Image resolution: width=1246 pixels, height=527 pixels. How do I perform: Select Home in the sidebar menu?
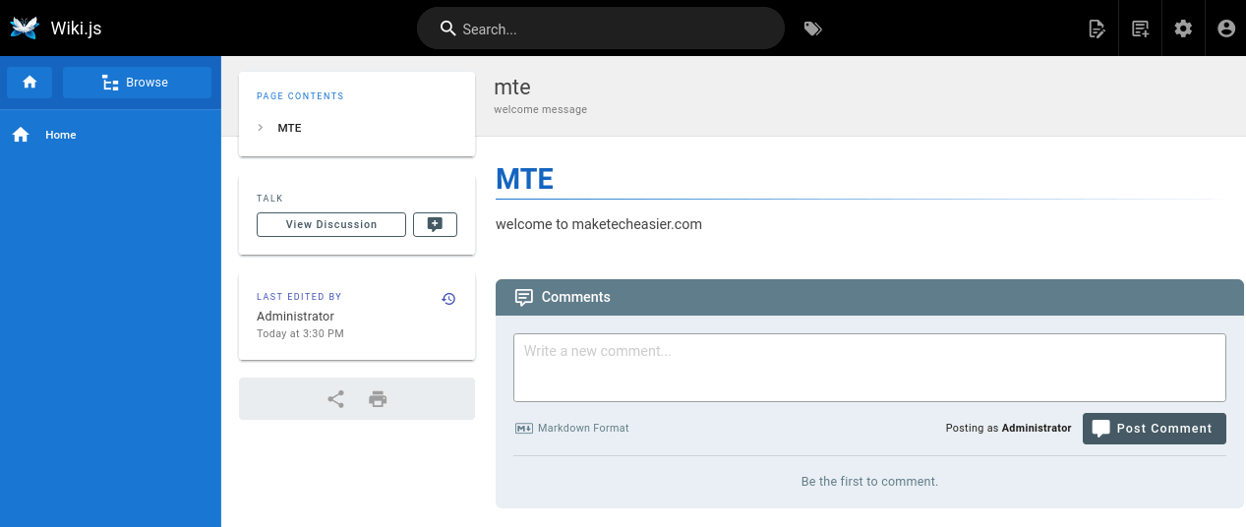pos(60,135)
